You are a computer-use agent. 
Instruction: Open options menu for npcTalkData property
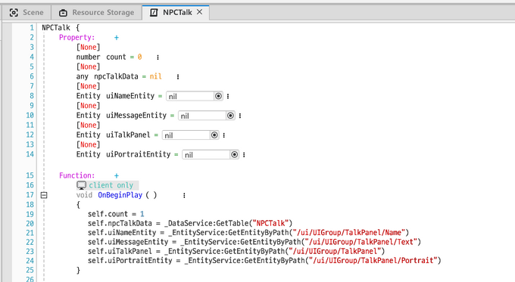[x=178, y=76]
